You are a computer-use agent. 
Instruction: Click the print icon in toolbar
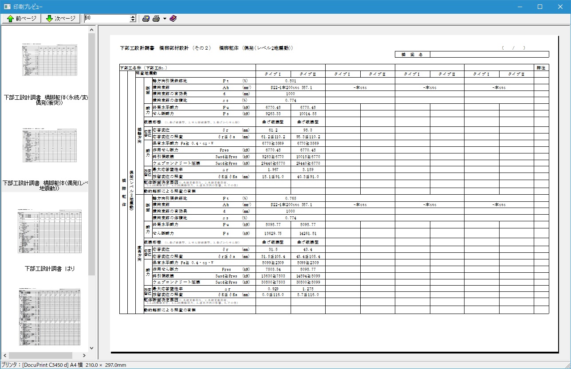(156, 19)
